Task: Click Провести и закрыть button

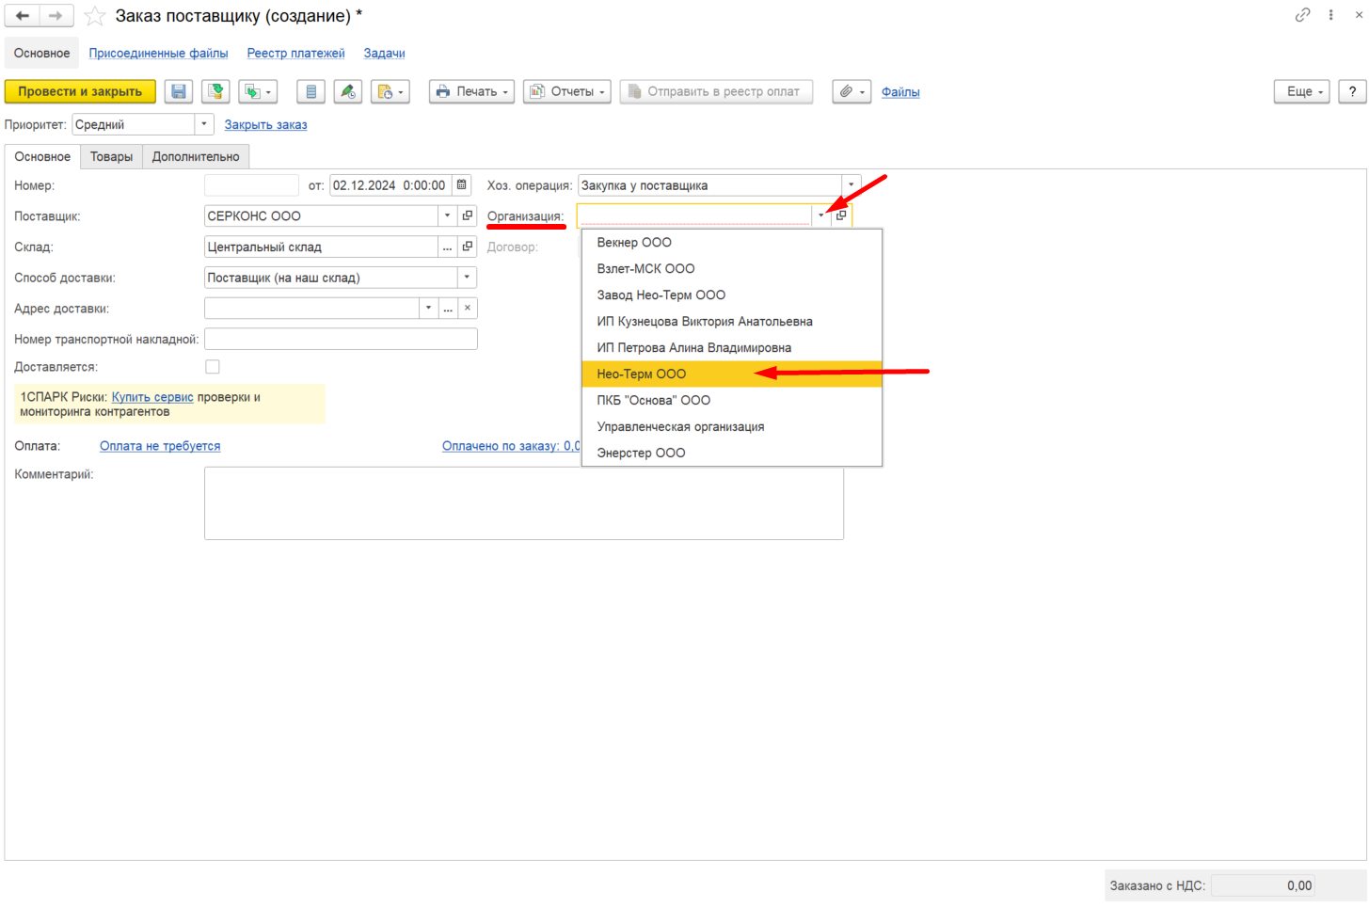Action: [80, 91]
